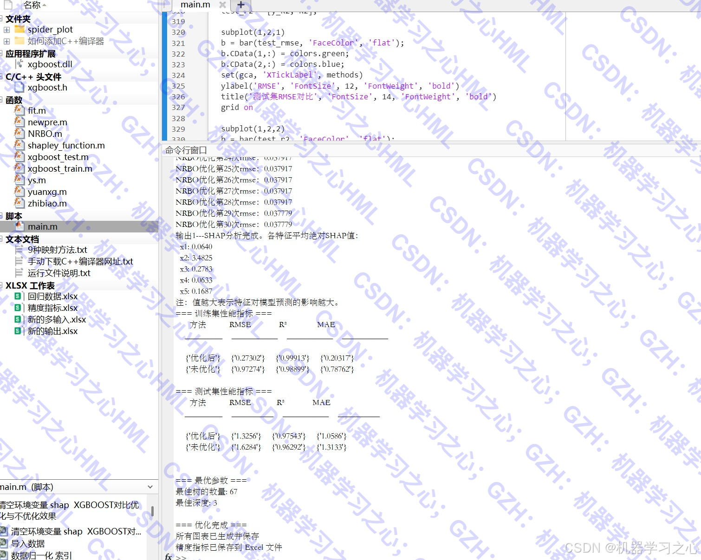Viewport: 701px width, 560px height.
Task: Select xgboost_train.m in the file list
Action: [x=60, y=168]
